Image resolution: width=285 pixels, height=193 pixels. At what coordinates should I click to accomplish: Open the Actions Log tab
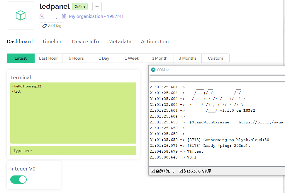pyautogui.click(x=155, y=42)
